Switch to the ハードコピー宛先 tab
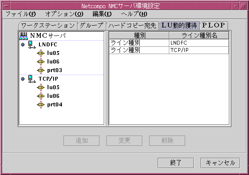 pyautogui.click(x=132, y=26)
